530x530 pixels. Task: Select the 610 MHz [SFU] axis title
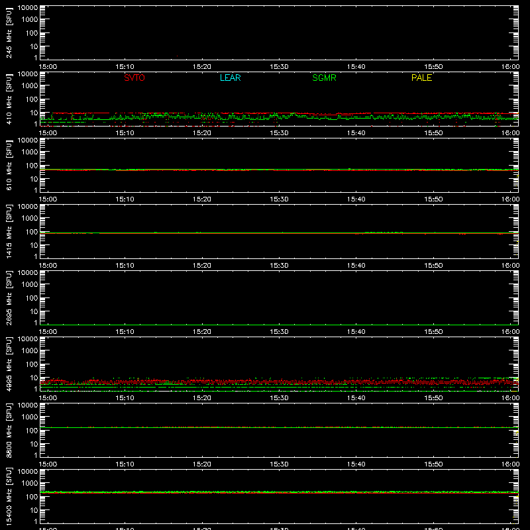[9, 165]
